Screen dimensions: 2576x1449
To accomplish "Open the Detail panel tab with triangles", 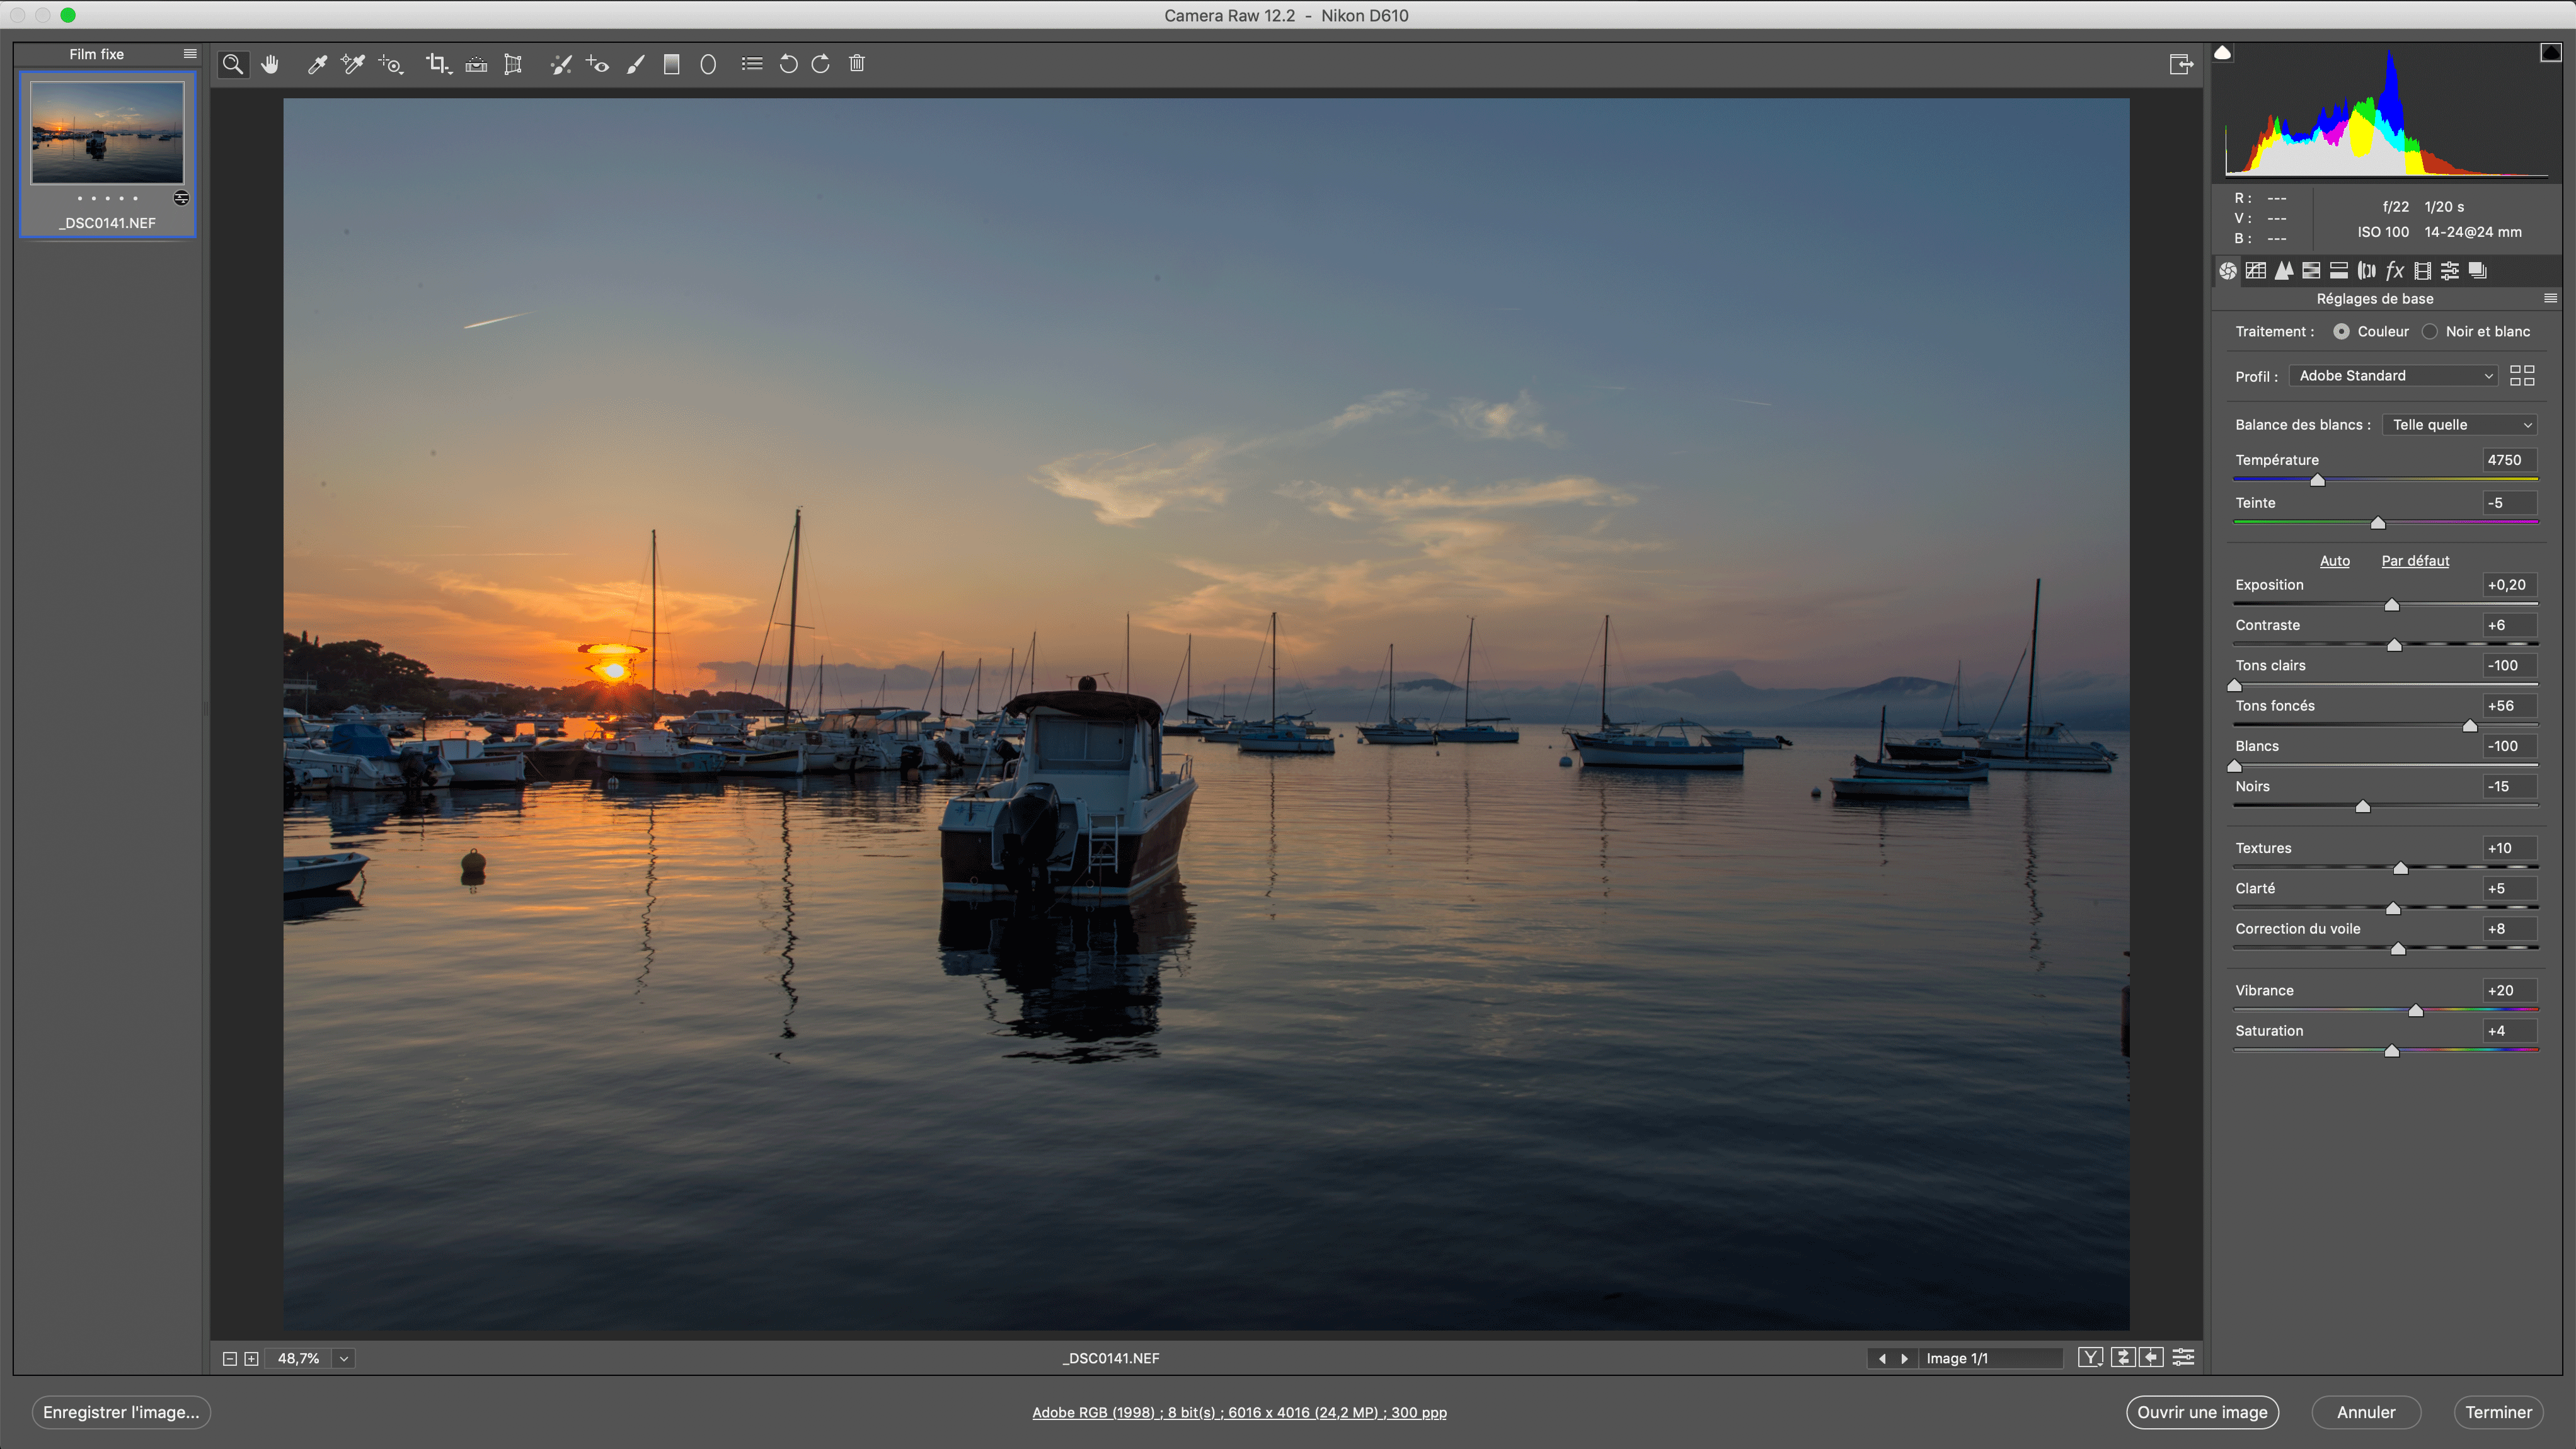I will point(2284,270).
